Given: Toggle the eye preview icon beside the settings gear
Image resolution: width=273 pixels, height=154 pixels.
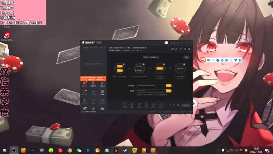Looking at the screenshot, I should [x=174, y=105].
